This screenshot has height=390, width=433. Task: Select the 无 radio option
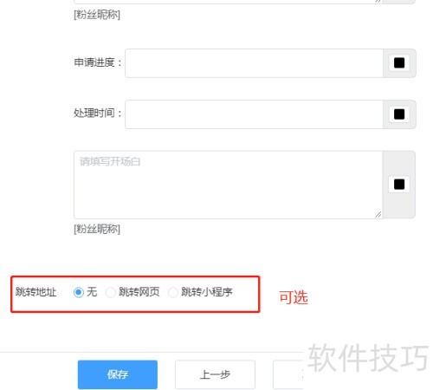click(x=79, y=292)
